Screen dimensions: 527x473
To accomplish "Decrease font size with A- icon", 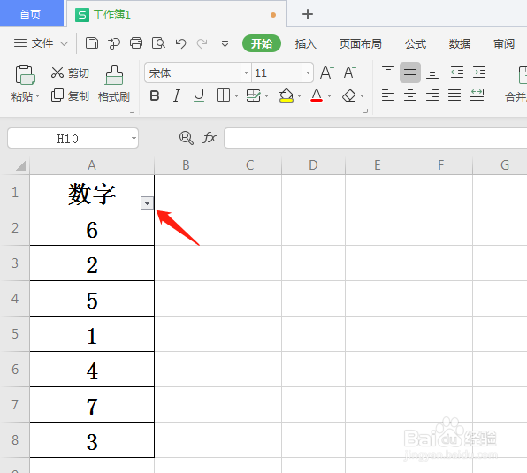I will 350,72.
